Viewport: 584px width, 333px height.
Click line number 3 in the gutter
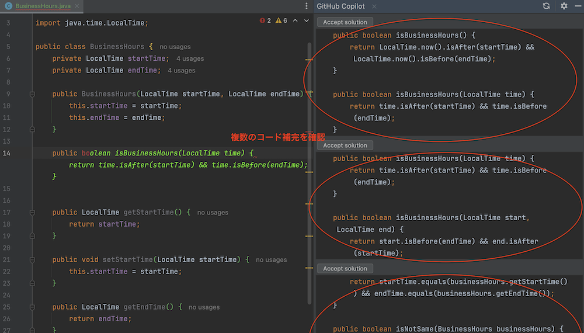click(8, 23)
